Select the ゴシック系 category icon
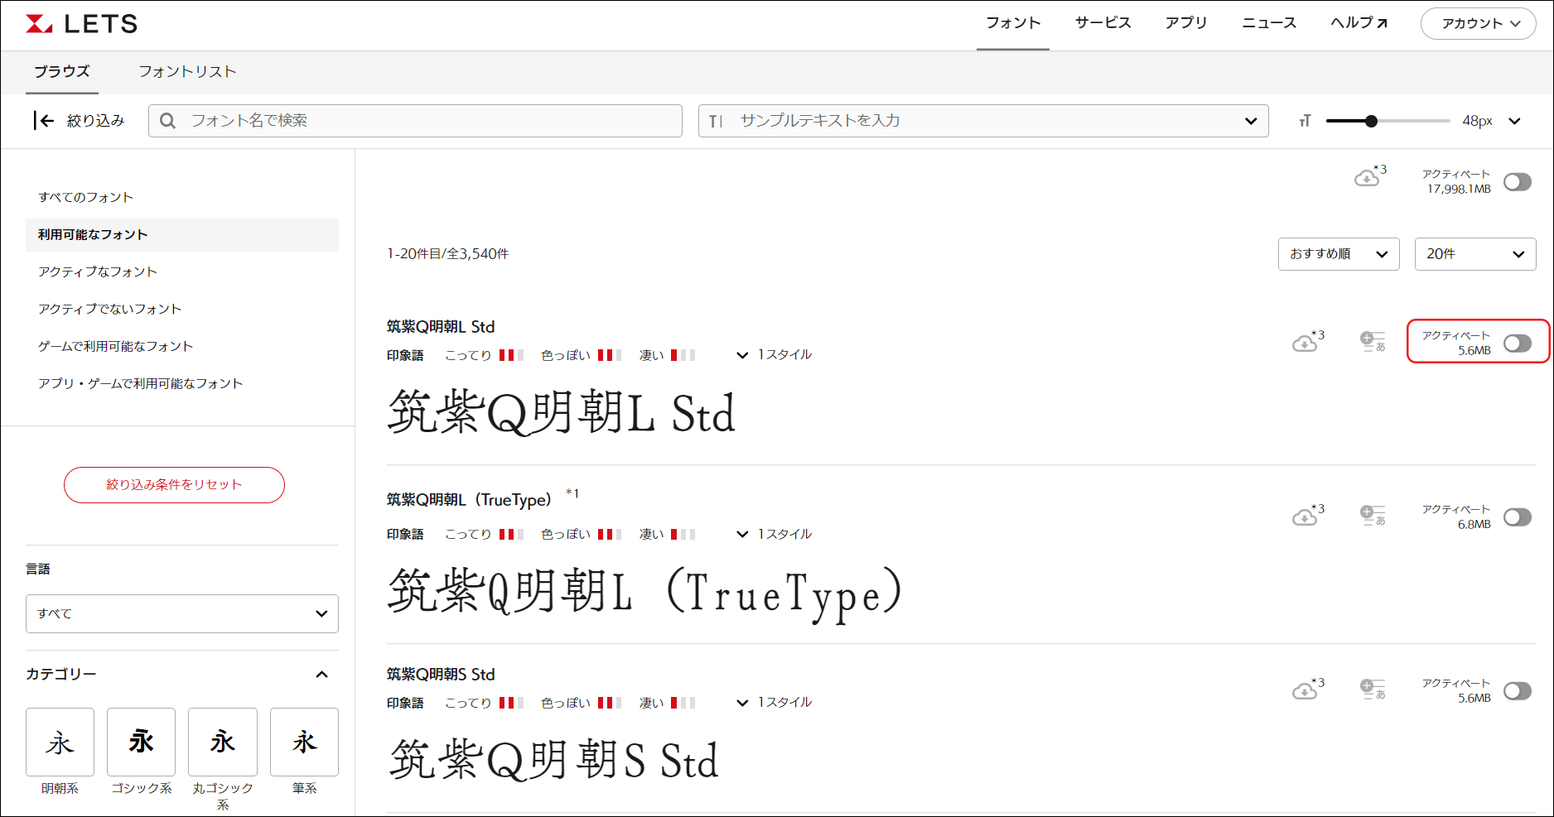The width and height of the screenshot is (1554, 817). click(141, 743)
